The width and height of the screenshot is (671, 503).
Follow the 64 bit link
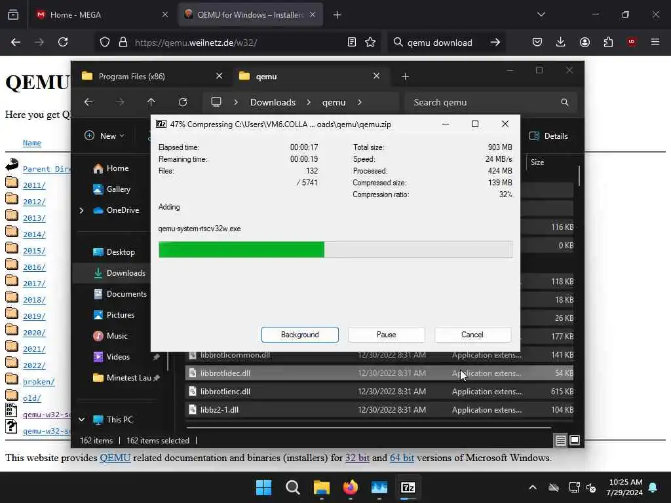click(402, 458)
